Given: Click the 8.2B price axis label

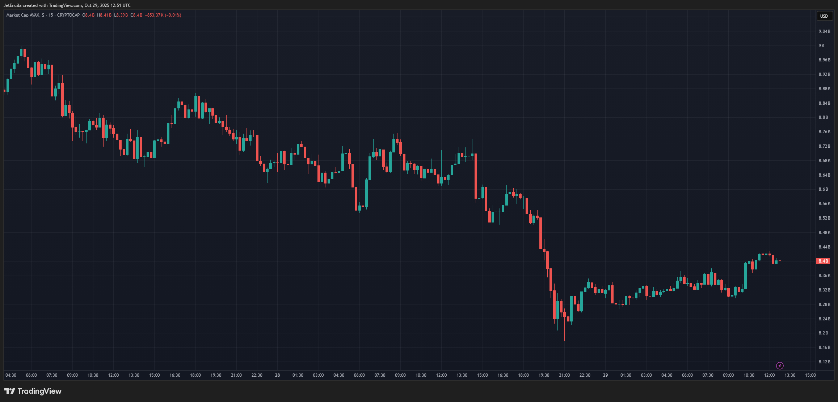Looking at the screenshot, I should click(823, 333).
